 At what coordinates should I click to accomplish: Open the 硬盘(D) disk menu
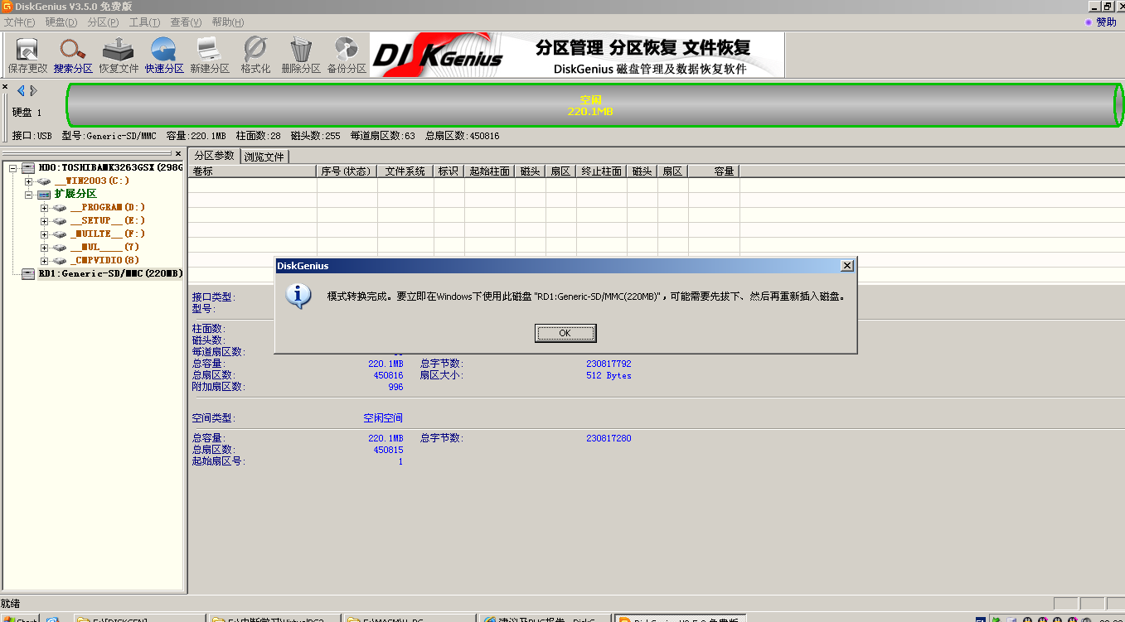[x=61, y=22]
